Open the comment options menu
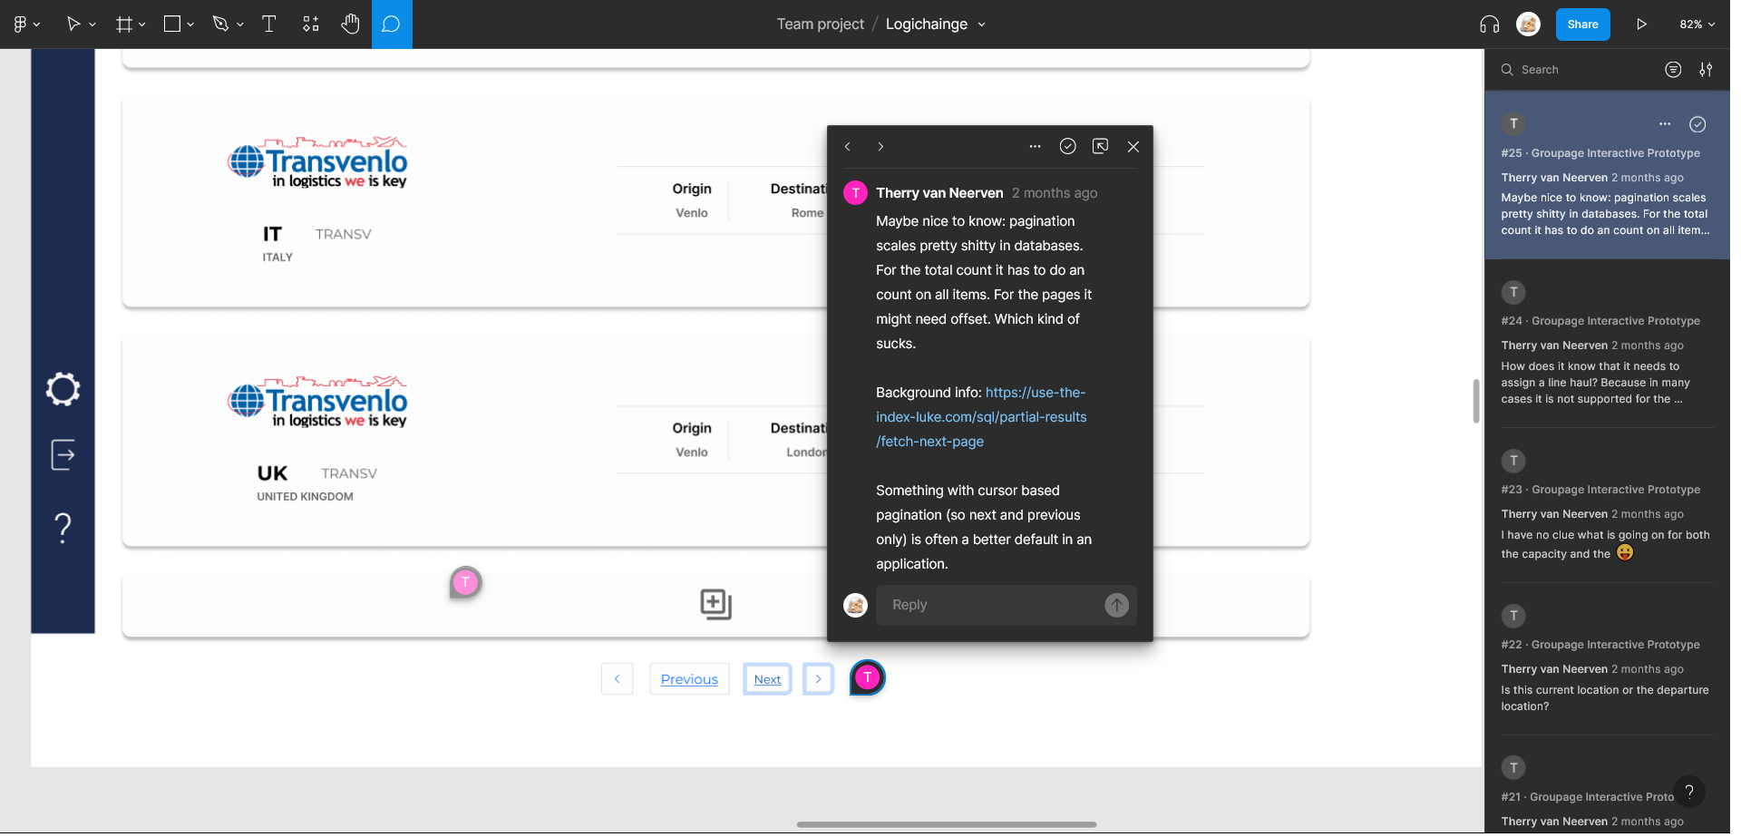The height and width of the screenshot is (837, 1741). pyautogui.click(x=1035, y=146)
